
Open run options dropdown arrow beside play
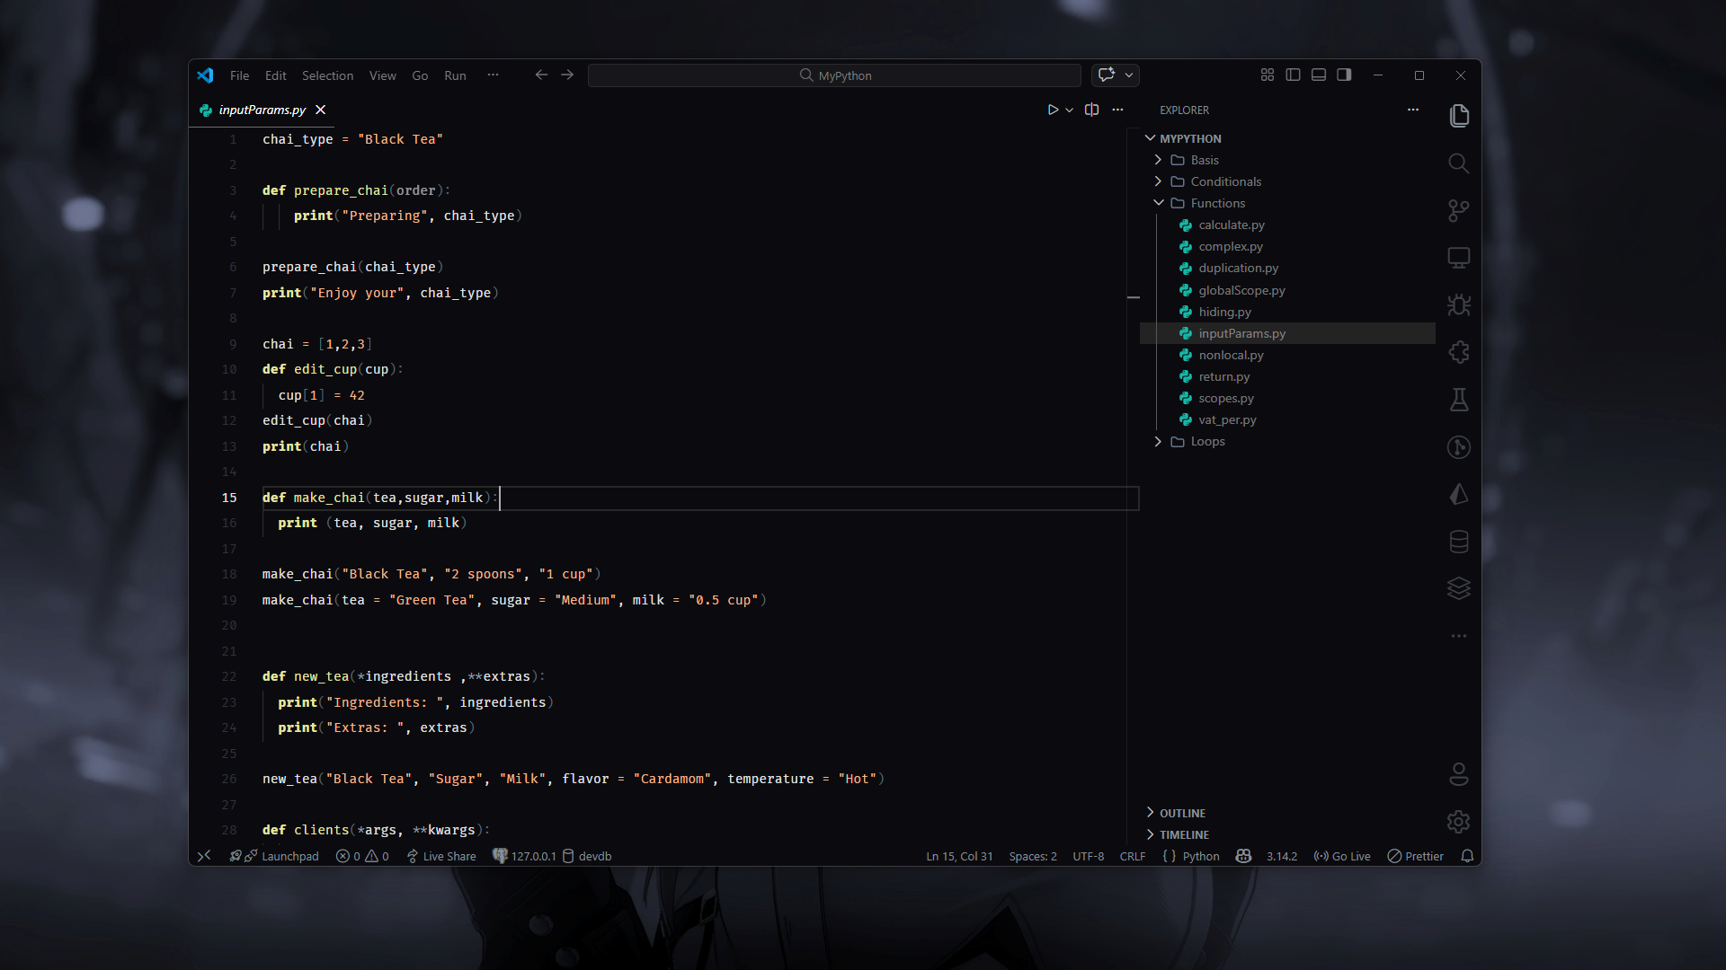pos(1070,110)
